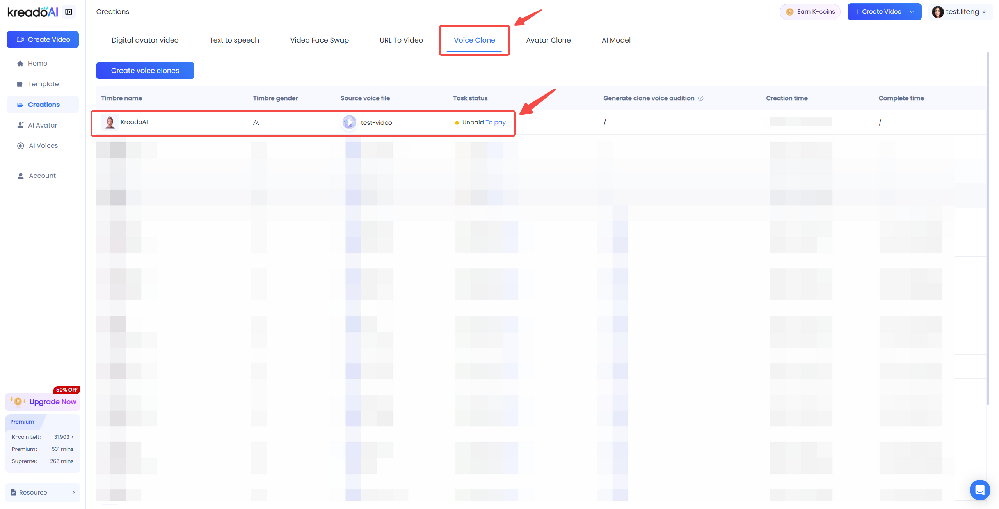Click the help icon beside clone voice audition
The image size is (999, 509).
(701, 98)
